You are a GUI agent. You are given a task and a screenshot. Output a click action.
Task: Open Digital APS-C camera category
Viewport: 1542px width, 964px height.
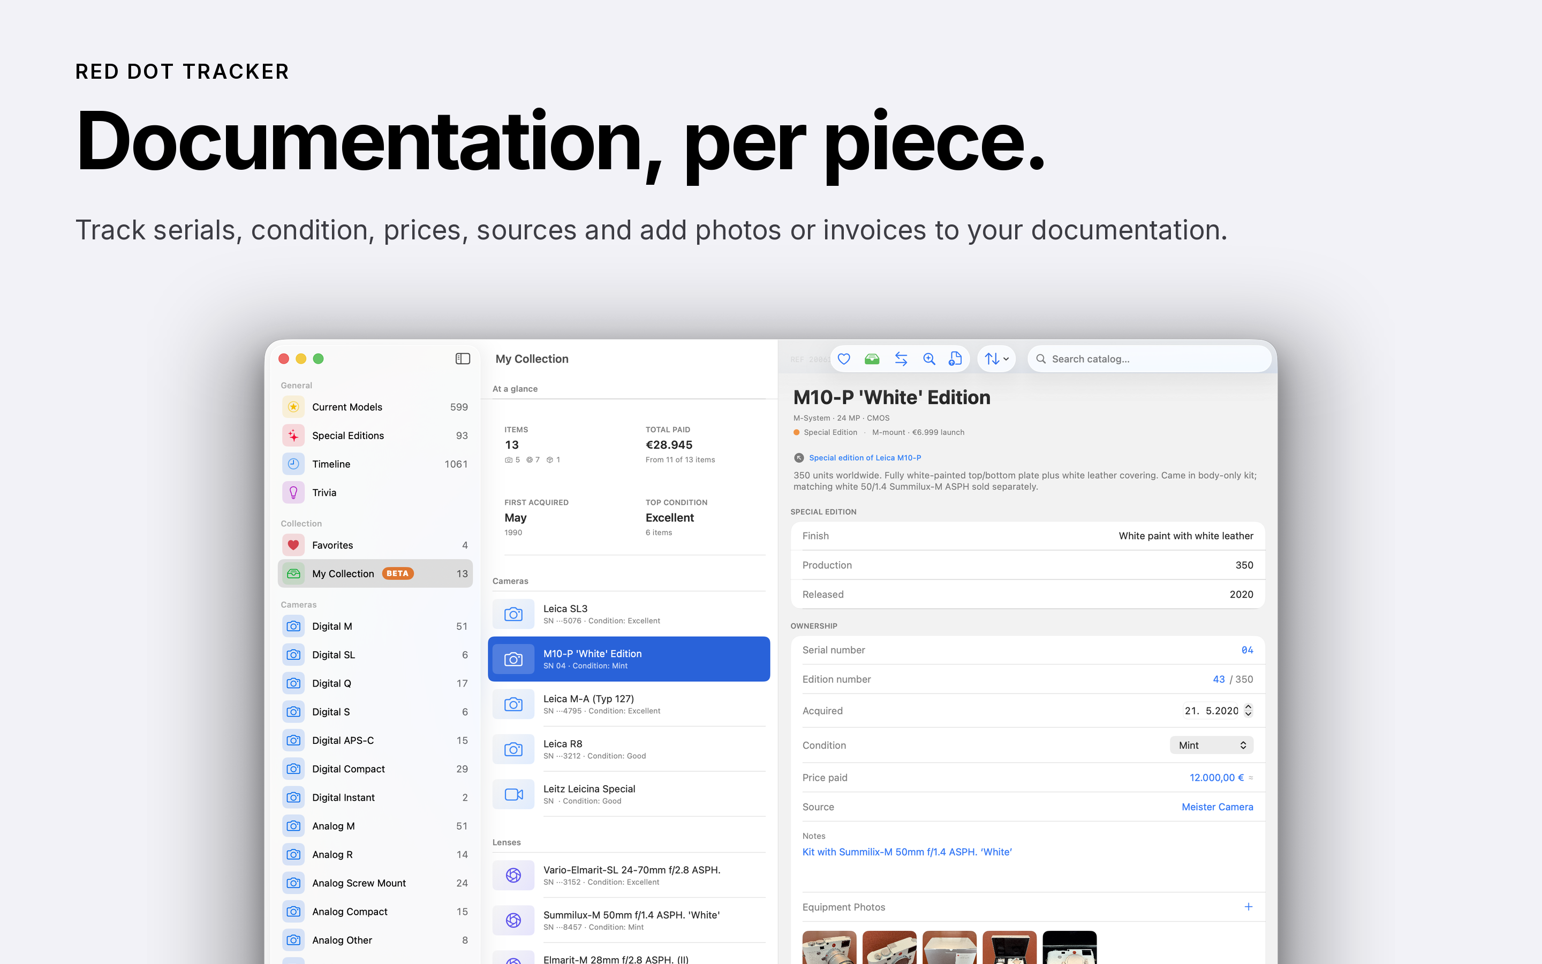pyautogui.click(x=375, y=740)
